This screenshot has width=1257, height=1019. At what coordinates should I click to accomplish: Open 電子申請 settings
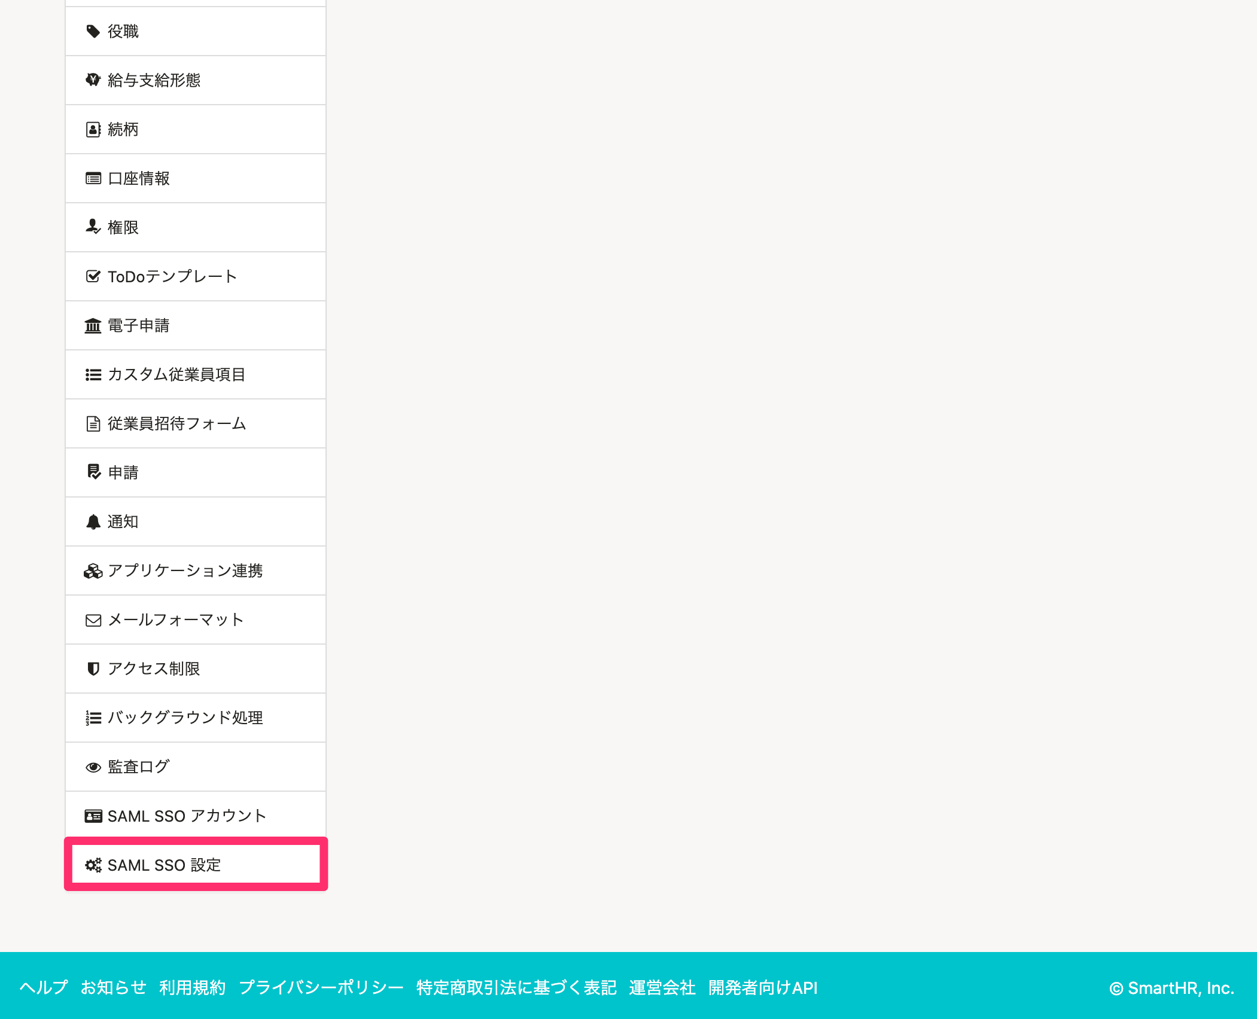196,325
